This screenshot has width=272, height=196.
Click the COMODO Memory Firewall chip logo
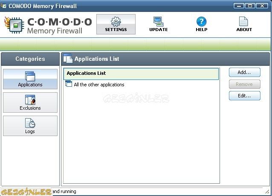coord(14,25)
